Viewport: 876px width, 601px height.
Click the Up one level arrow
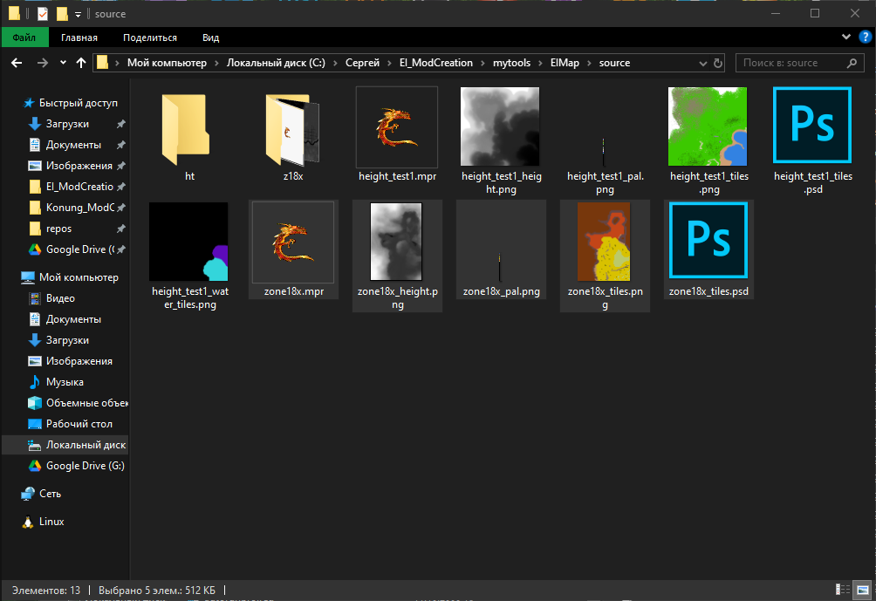click(x=81, y=63)
